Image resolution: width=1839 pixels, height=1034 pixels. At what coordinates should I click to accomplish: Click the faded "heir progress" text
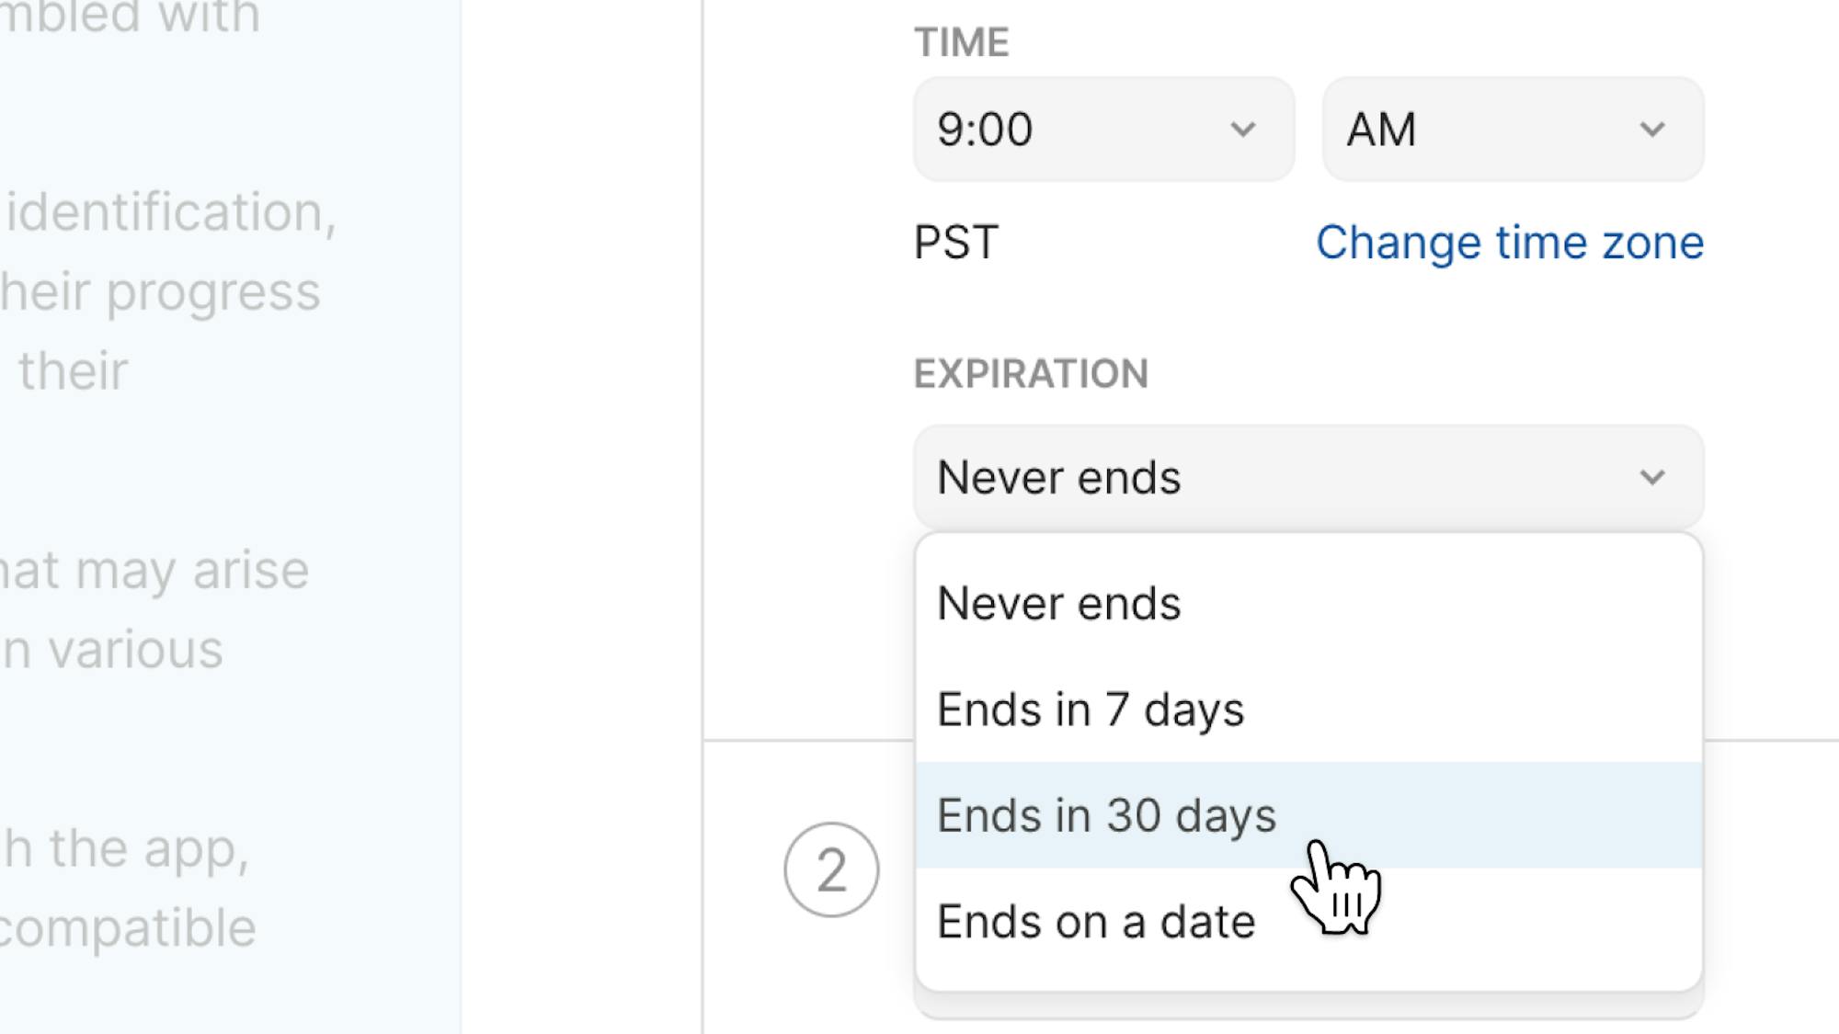pyautogui.click(x=161, y=292)
